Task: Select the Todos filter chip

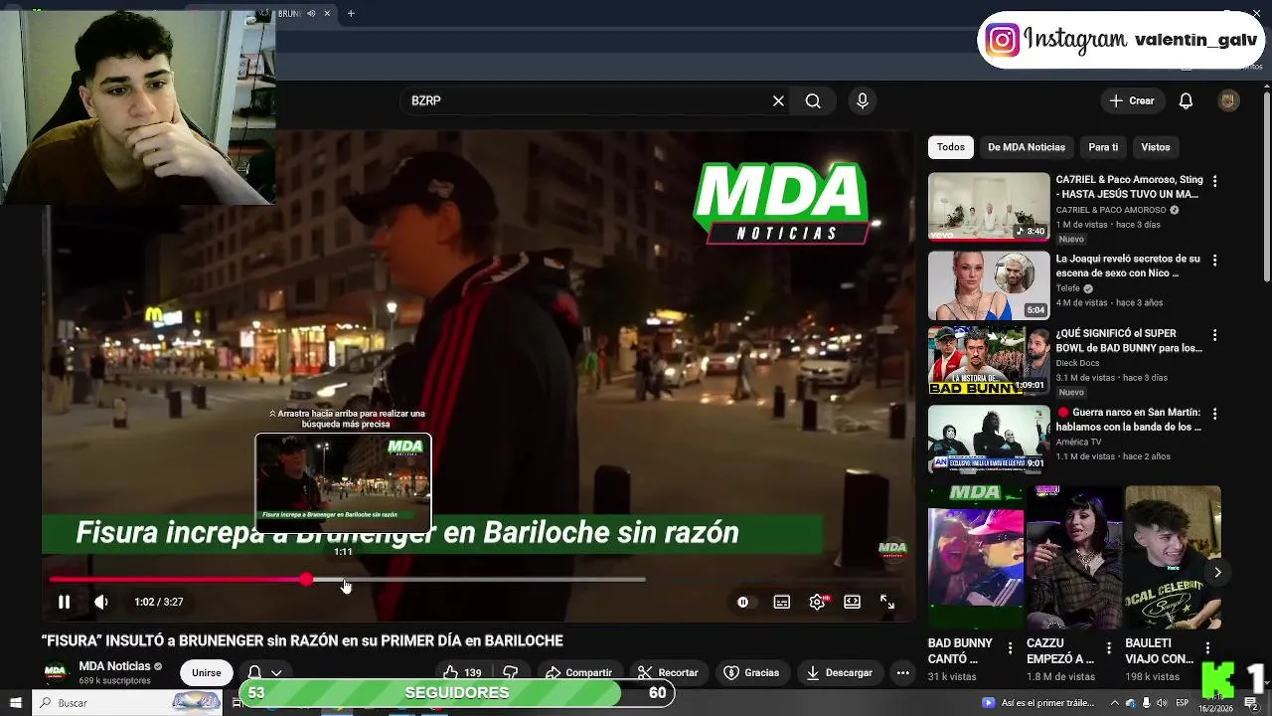Action: 951,147
